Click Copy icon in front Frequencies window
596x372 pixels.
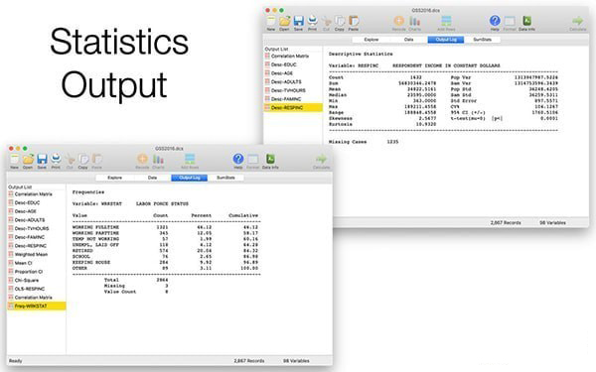point(83,159)
